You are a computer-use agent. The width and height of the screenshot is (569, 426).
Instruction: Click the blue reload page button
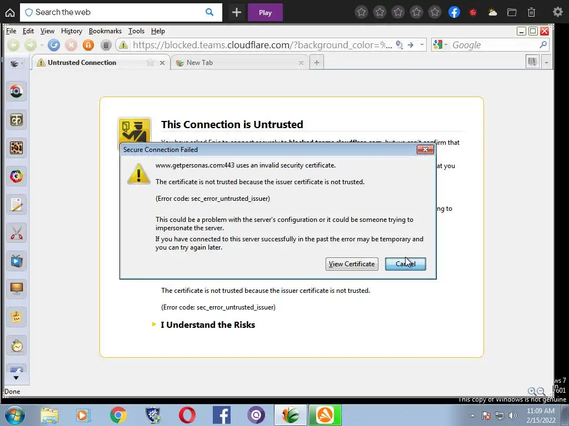coord(54,45)
